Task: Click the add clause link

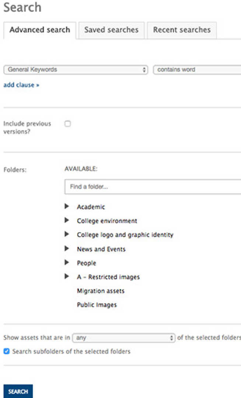Action: coord(21,85)
